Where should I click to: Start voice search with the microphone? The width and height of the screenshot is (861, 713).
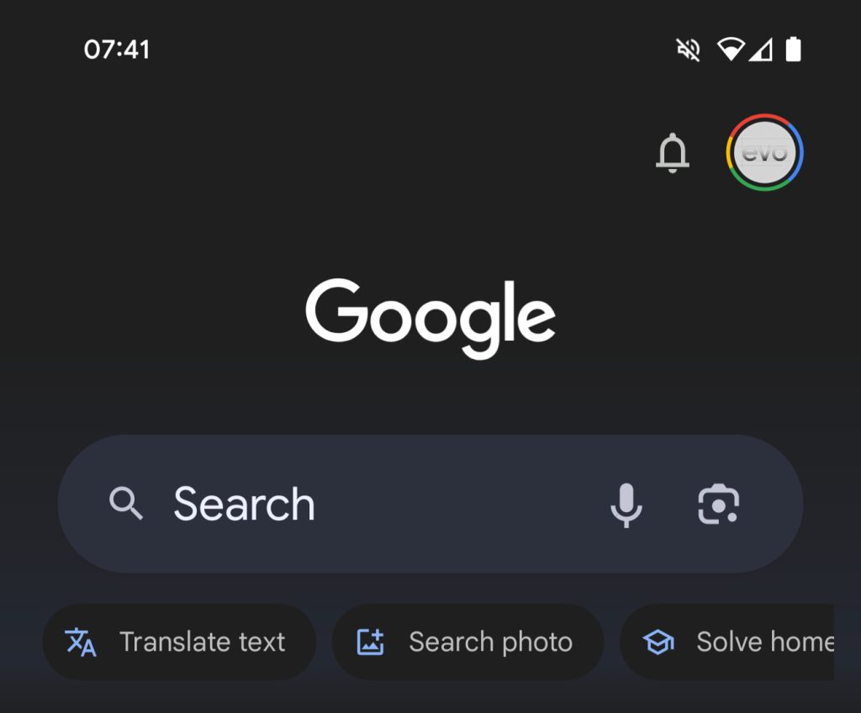626,504
